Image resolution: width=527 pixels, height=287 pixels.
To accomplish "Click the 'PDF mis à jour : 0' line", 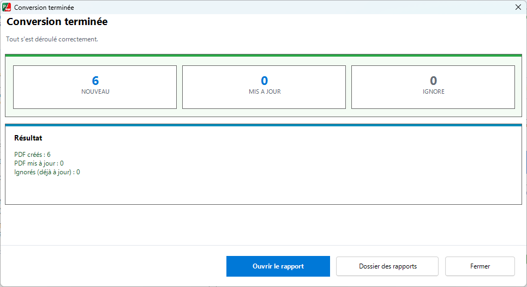I will 39,163.
